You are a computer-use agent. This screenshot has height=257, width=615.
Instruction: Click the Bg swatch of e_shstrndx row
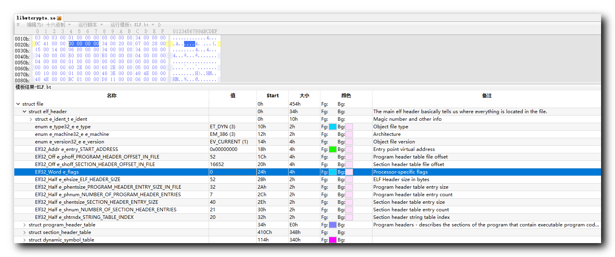[x=349, y=217]
